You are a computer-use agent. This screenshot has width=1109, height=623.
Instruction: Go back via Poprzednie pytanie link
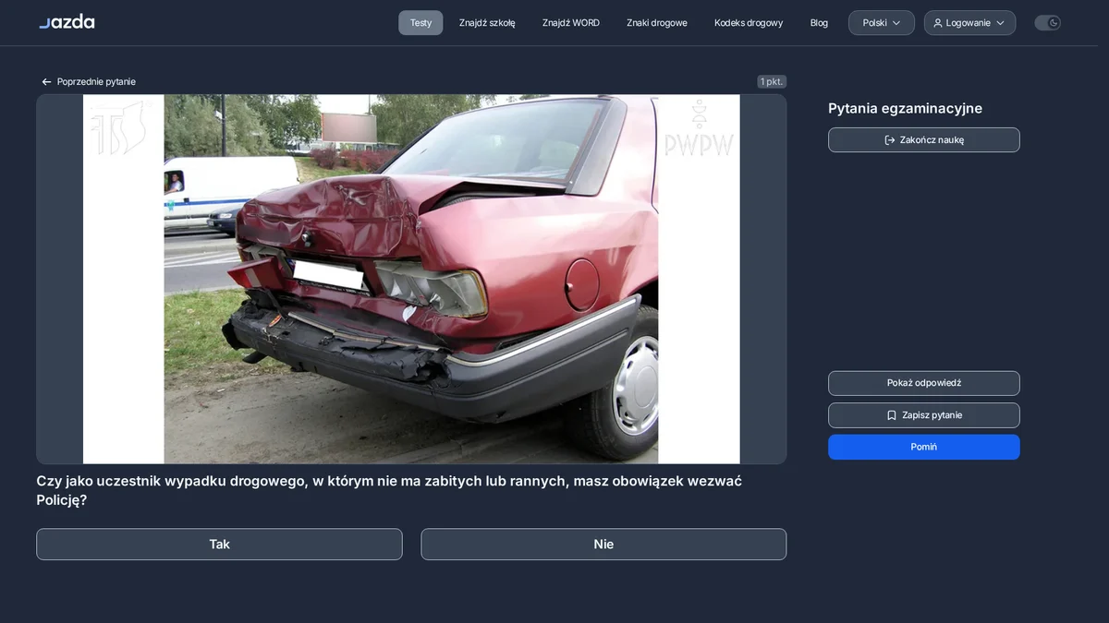(x=89, y=82)
